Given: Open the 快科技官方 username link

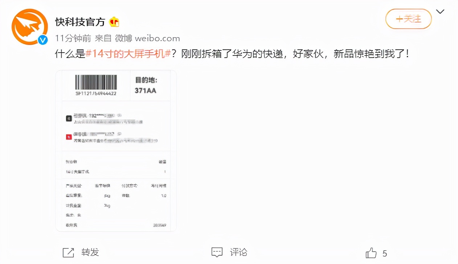Looking at the screenshot, I should (x=80, y=22).
